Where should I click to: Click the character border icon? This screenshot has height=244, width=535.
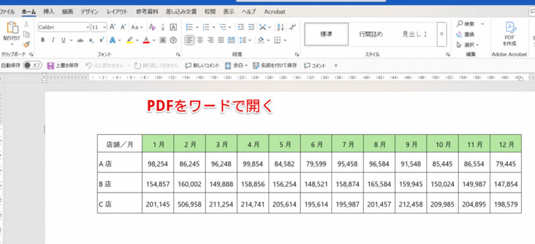click(173, 27)
